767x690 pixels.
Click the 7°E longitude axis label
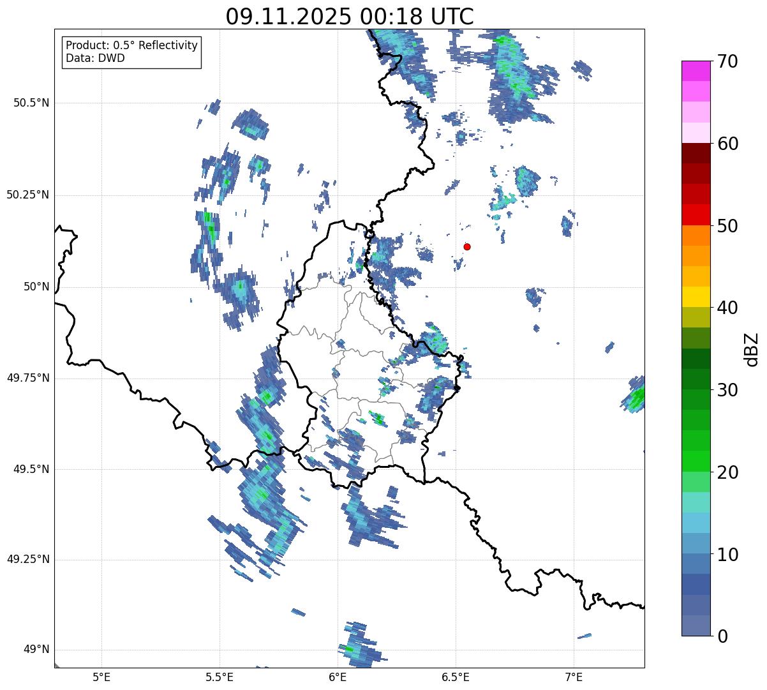[x=574, y=677]
